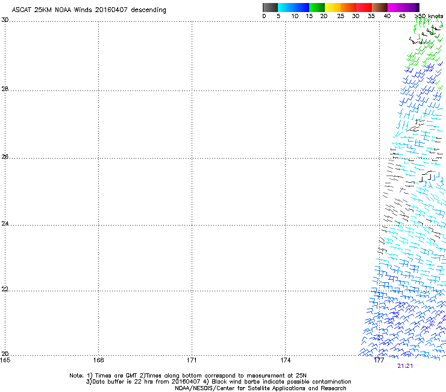Click the longitude axis label '168'
Image resolution: width=446 pixels, height=392 pixels.
98,360
